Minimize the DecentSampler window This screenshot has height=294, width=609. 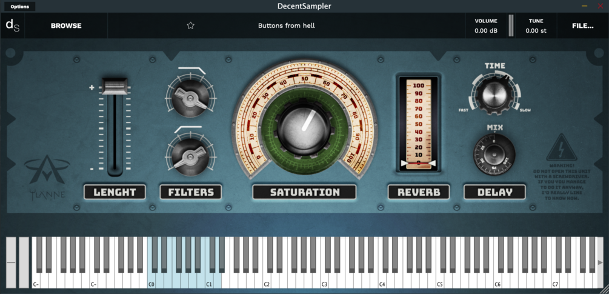[x=585, y=6]
